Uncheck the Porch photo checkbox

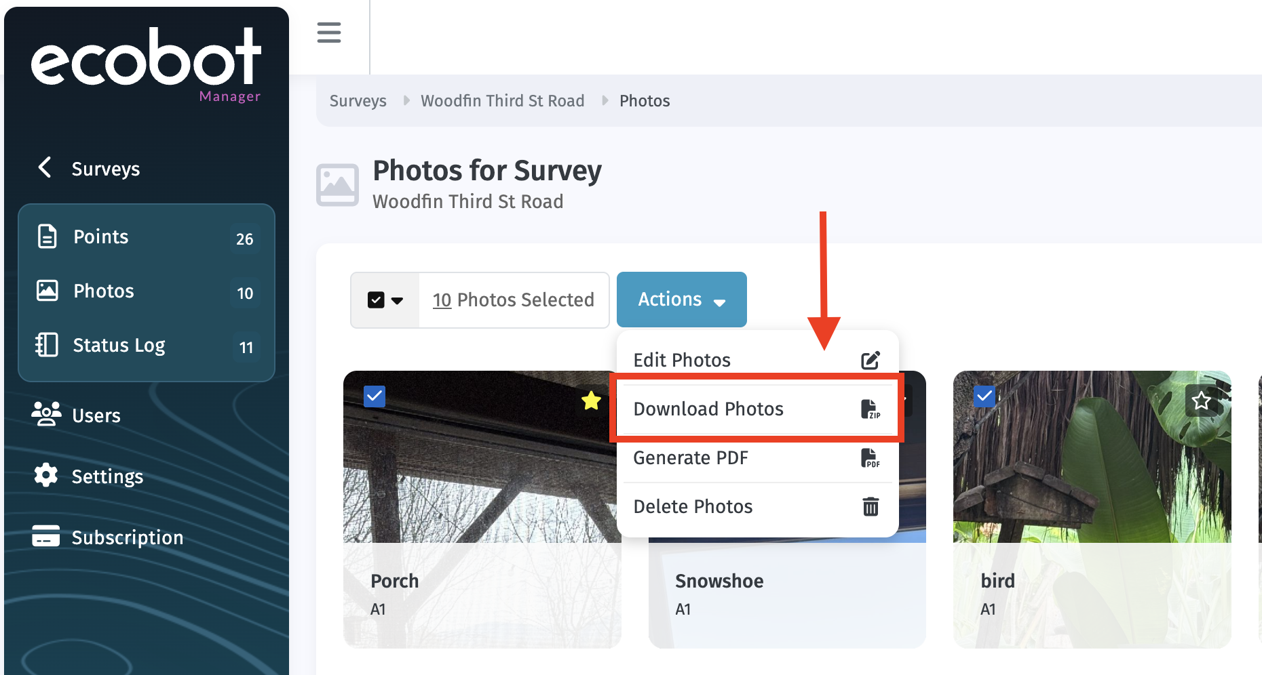click(x=375, y=396)
